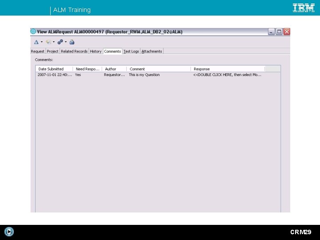Click the 'Yes' need-response cell

click(78, 75)
